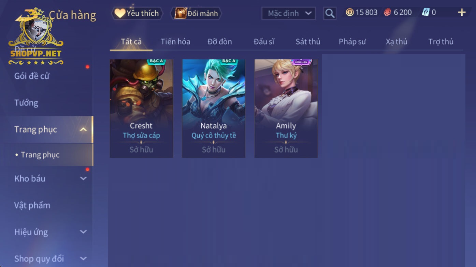476x267 pixels.
Task: Click the gold coin currency icon
Action: (x=350, y=13)
